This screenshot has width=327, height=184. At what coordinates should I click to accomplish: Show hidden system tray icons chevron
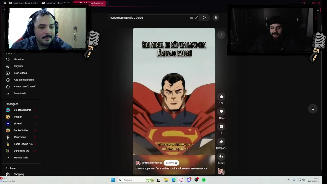289,180
